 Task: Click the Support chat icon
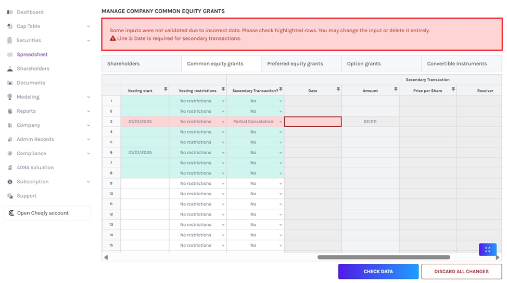10,196
